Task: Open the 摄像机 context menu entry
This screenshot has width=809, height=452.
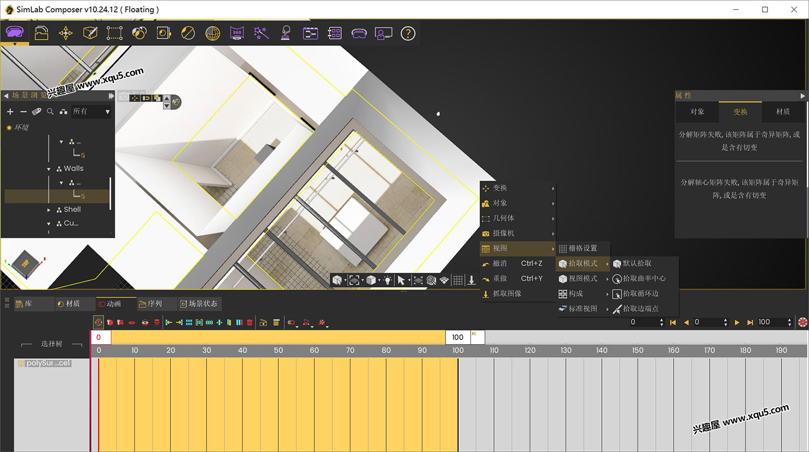Action: coord(518,234)
